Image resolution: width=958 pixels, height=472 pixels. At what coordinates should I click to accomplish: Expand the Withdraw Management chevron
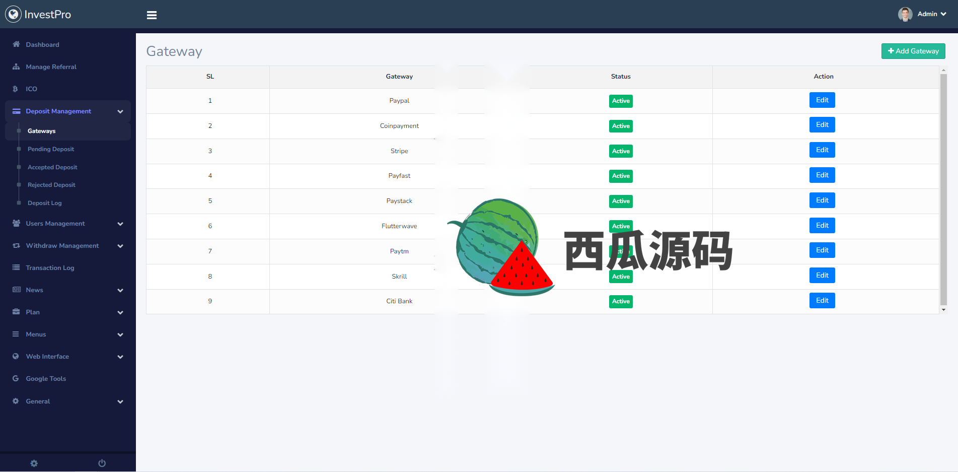tap(120, 246)
